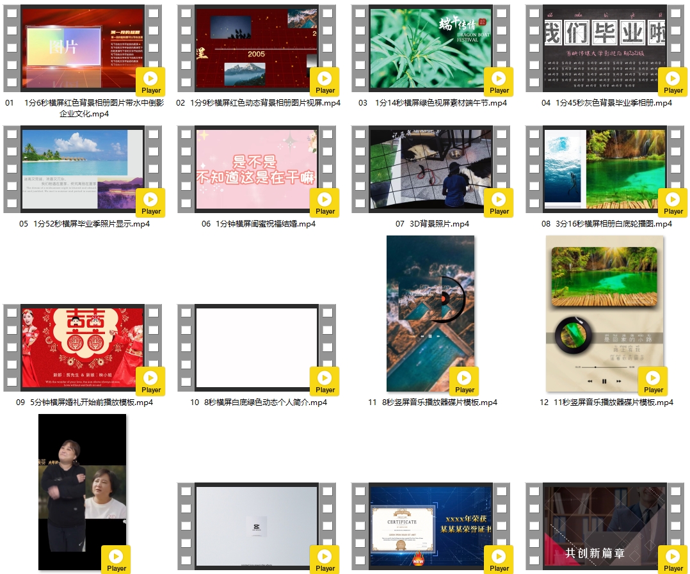Click Player icon on 11 vertical music player video
The height and width of the screenshot is (574, 690).
pos(465,381)
